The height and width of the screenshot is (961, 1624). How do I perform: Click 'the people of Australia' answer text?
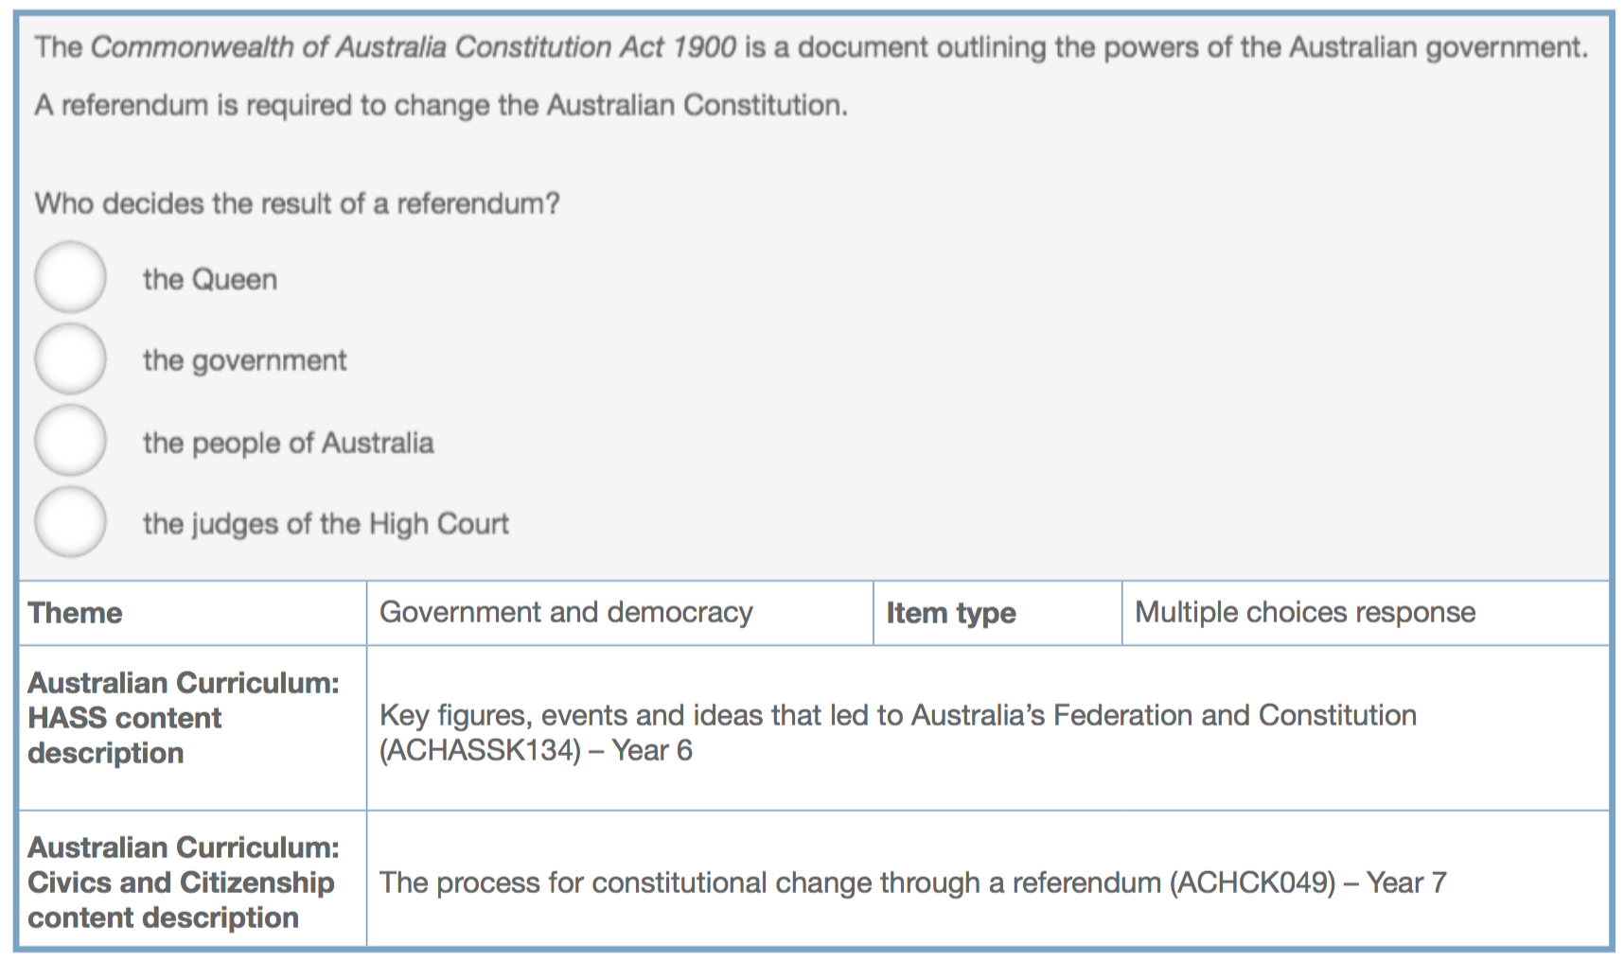coord(289,443)
